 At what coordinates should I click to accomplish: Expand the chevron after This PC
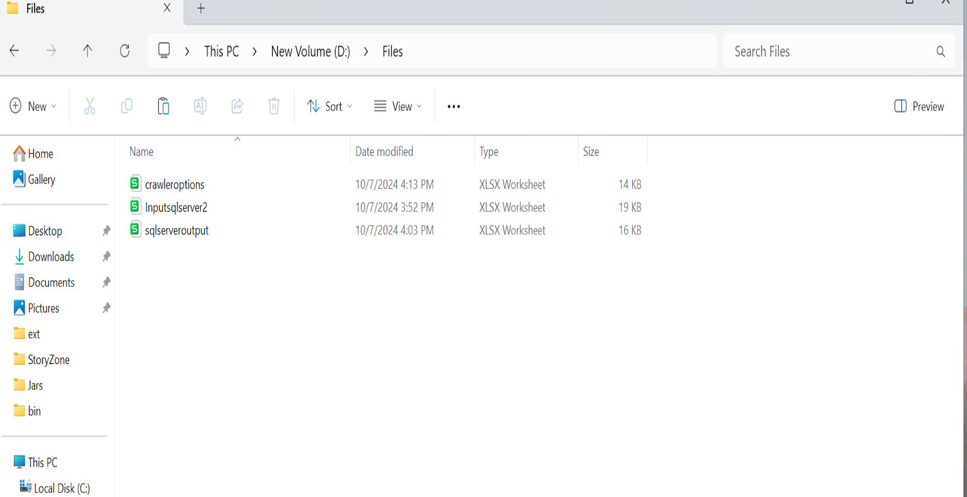254,51
